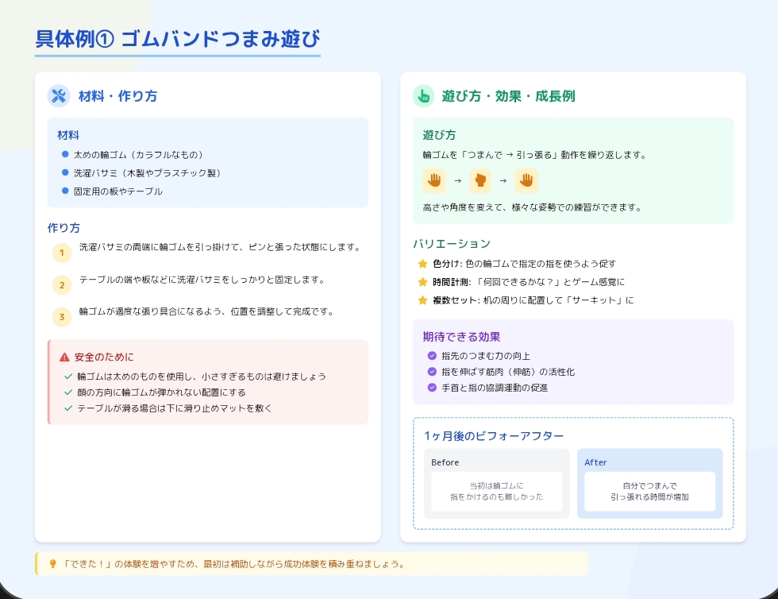
Task: Click the green pointing hand icon
Action: click(x=423, y=96)
